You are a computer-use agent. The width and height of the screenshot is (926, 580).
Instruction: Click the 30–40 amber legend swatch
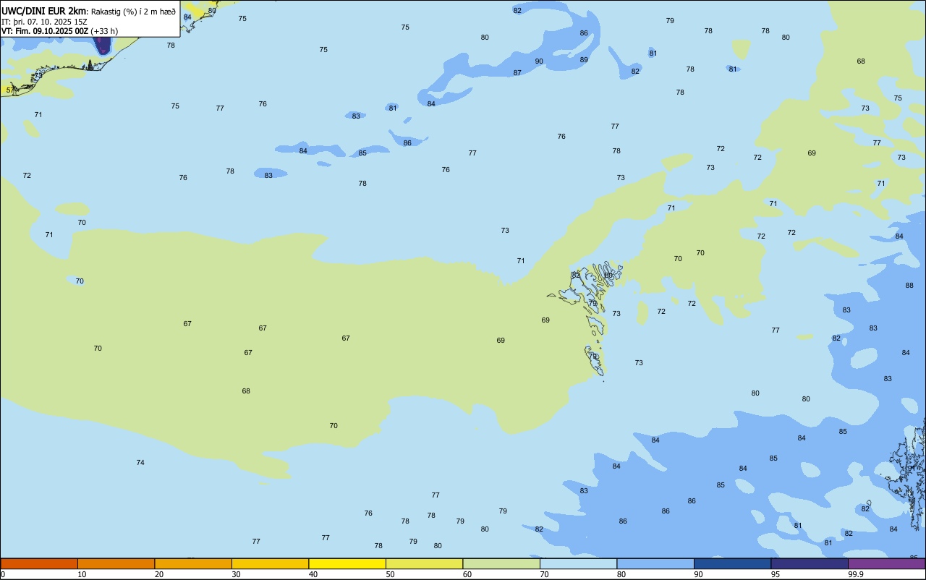pos(270,563)
